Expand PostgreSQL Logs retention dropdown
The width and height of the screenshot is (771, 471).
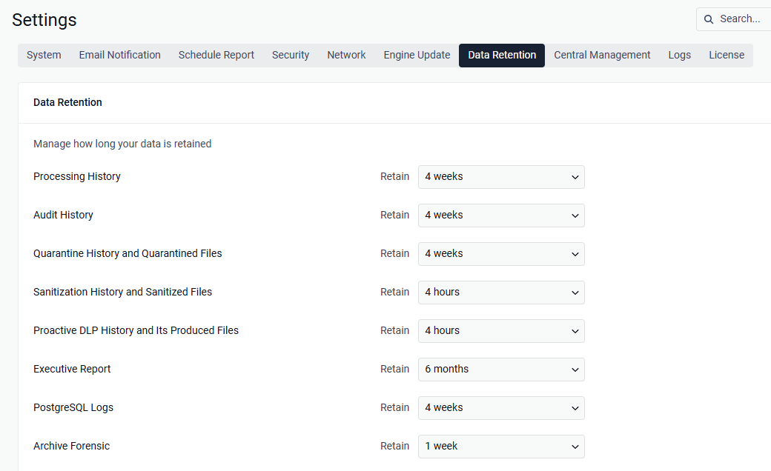pos(502,407)
